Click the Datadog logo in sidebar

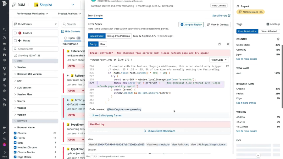[4, 3]
